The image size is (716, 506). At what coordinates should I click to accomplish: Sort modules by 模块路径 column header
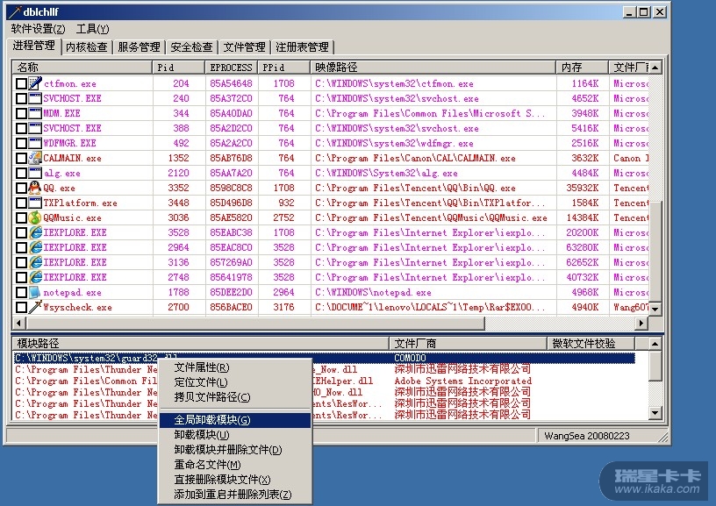(x=200, y=344)
